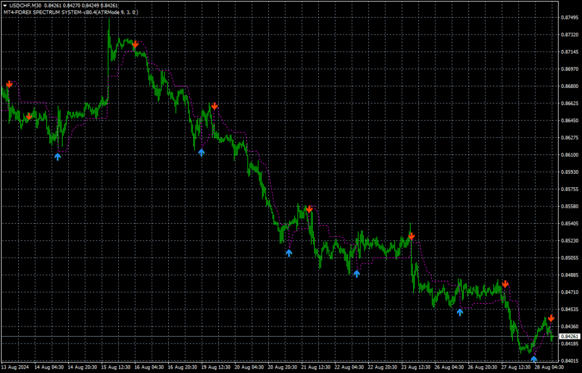This screenshot has width=582, height=373.
Task: Click the current price label 0.84261
Action: (x=568, y=337)
